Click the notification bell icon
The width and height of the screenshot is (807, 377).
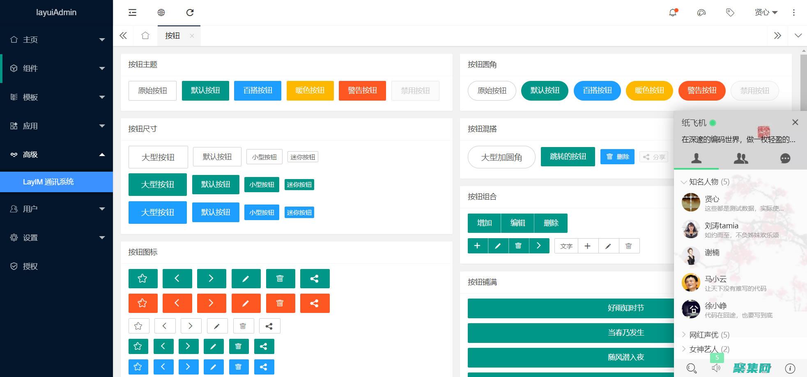[x=673, y=13]
